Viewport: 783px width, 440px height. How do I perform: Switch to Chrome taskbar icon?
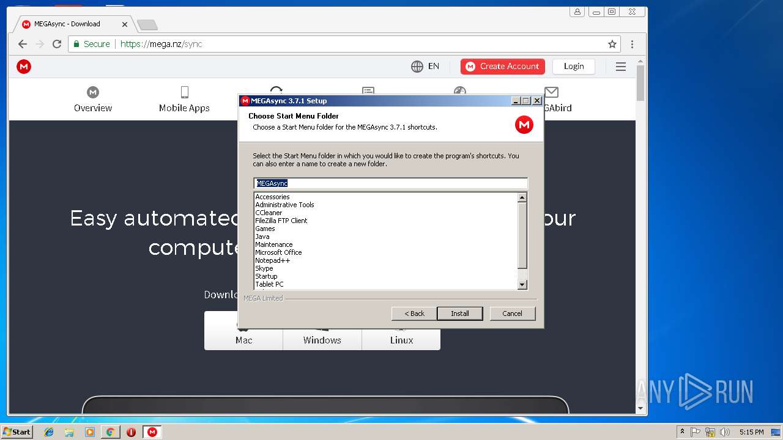point(110,432)
